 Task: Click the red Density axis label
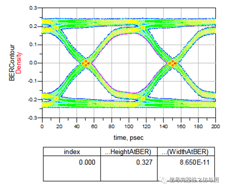[x=18, y=63]
